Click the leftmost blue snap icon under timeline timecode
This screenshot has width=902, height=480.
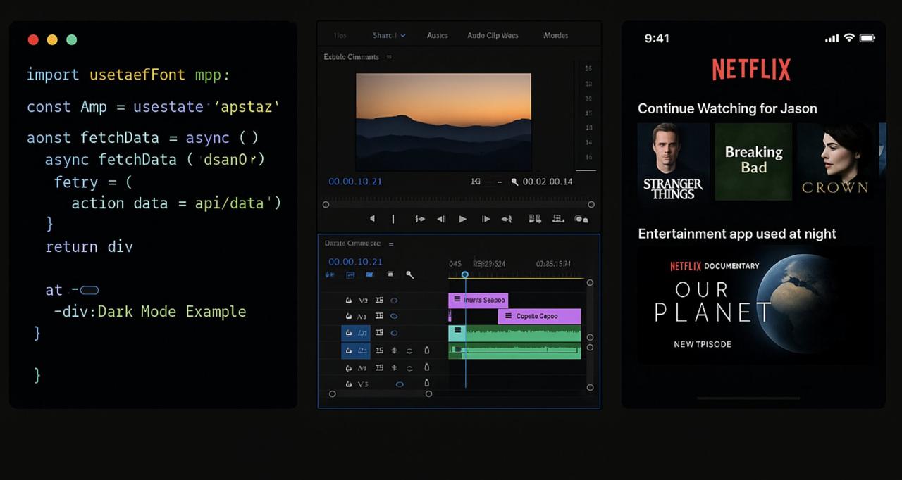[330, 275]
